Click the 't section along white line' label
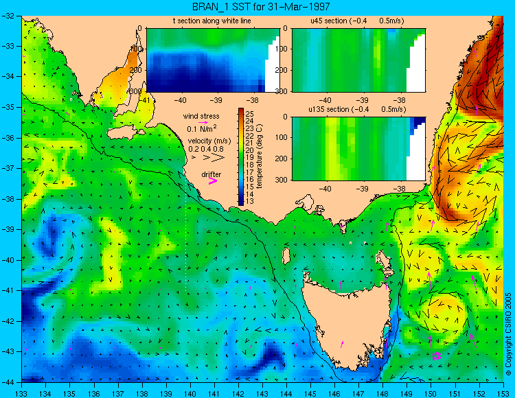515x398 pixels. tap(212, 21)
